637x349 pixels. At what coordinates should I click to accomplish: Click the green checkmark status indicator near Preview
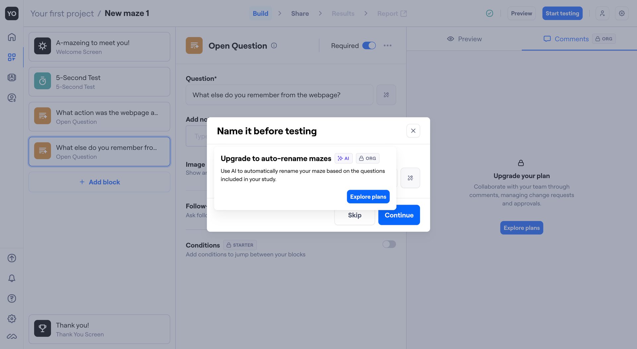tap(489, 13)
